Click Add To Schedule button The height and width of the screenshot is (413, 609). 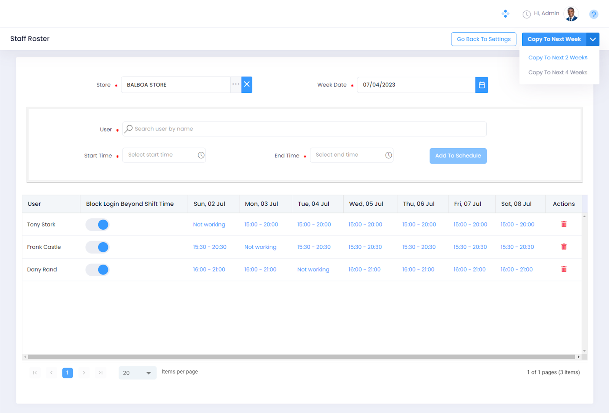coord(458,156)
